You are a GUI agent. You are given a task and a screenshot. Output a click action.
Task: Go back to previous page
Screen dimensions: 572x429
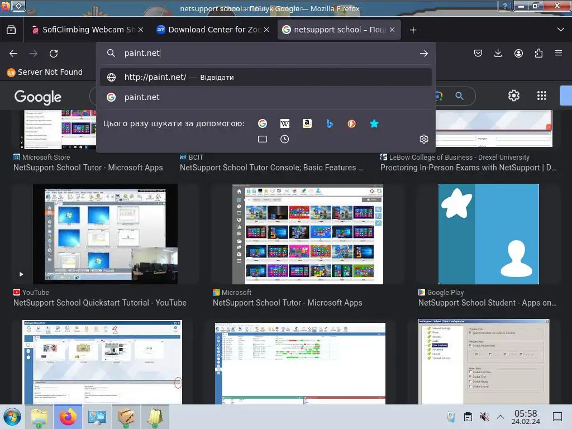pos(13,54)
